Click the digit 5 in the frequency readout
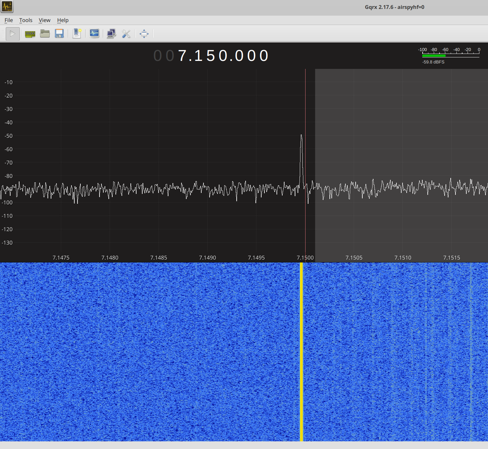488x449 pixels. coord(211,56)
